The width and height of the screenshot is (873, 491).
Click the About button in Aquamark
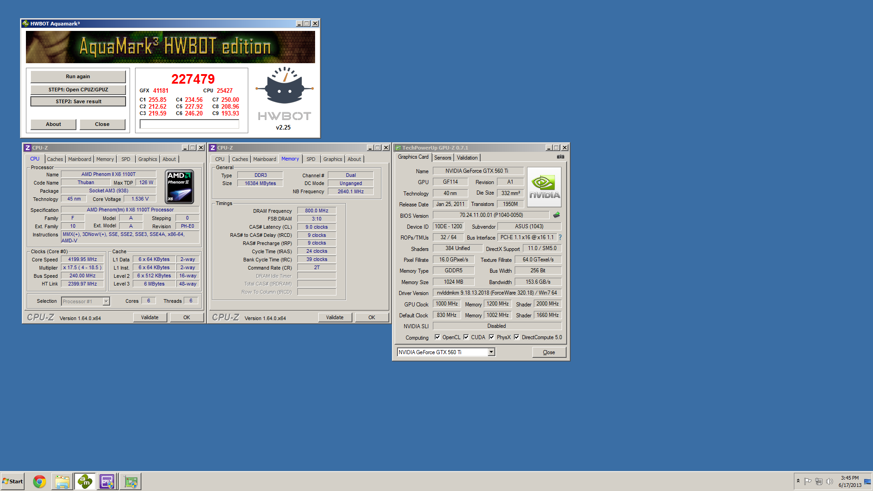point(53,124)
